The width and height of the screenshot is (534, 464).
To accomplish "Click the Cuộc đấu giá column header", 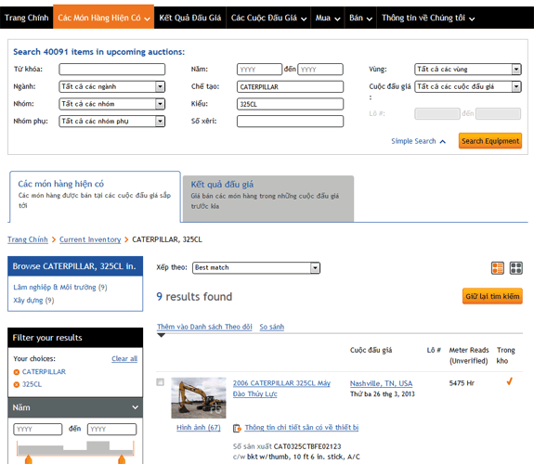I will click(x=371, y=350).
